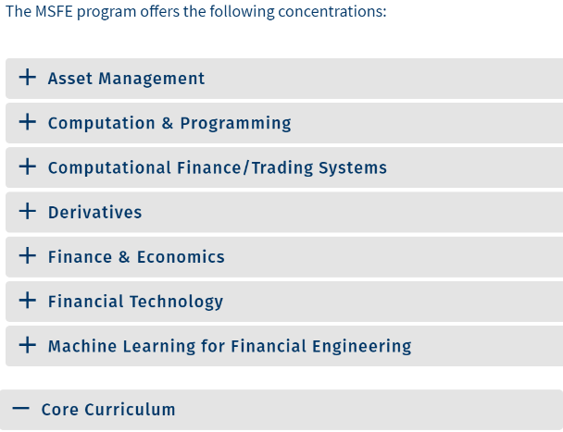Click the Financial Technology heading text
563x432 pixels.
coord(135,302)
